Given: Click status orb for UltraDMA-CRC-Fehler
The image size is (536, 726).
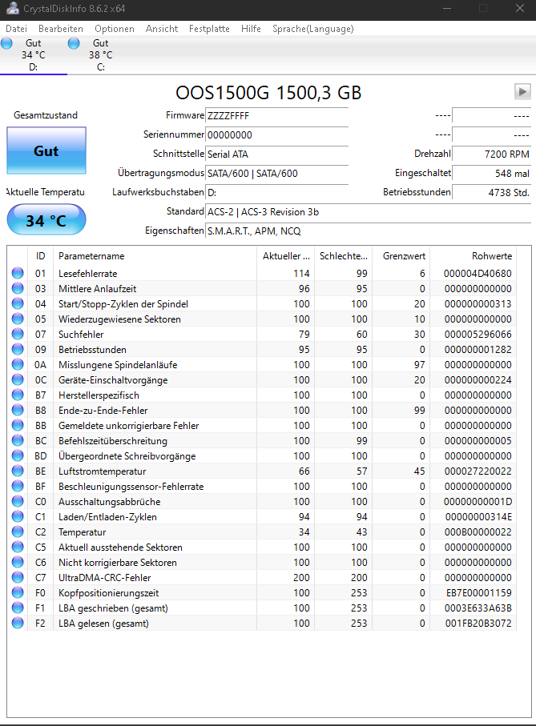Looking at the screenshot, I should tap(18, 577).
